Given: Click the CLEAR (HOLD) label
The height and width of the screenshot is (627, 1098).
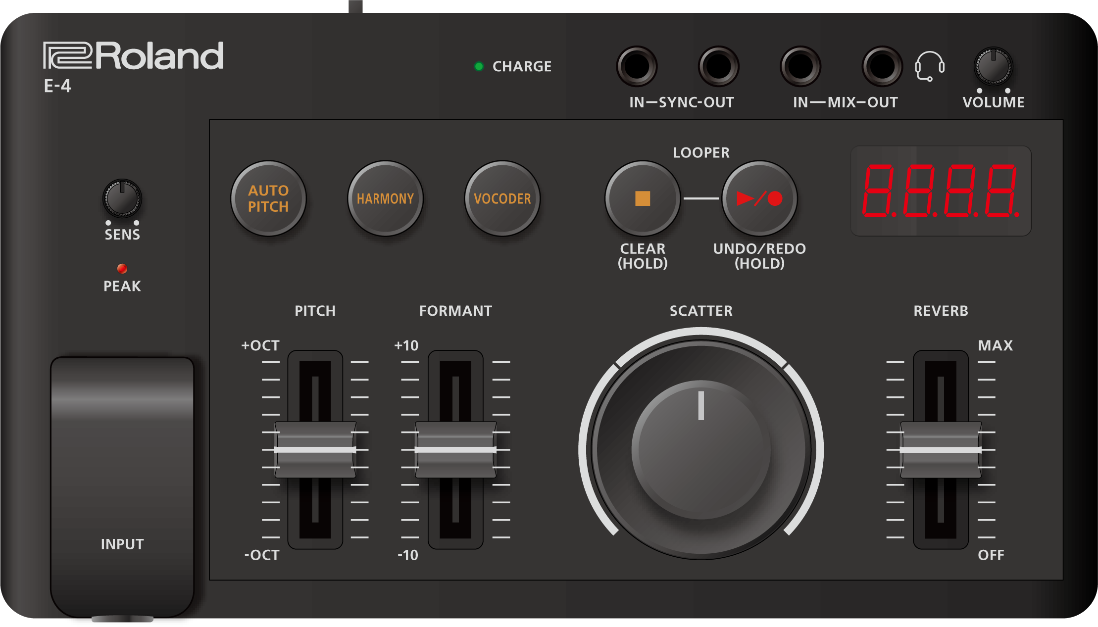Looking at the screenshot, I should [643, 256].
